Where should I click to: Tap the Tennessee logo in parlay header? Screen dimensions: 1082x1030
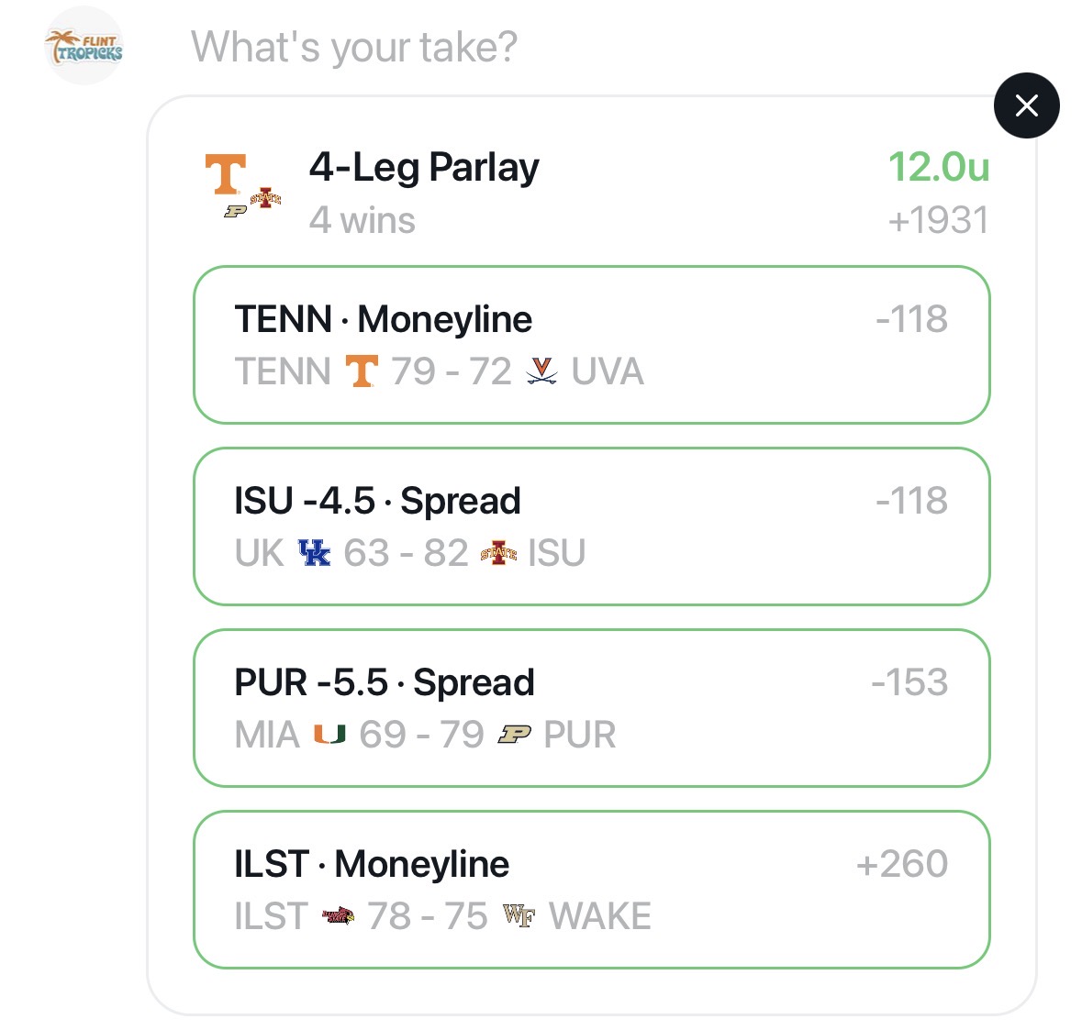pyautogui.click(x=225, y=174)
